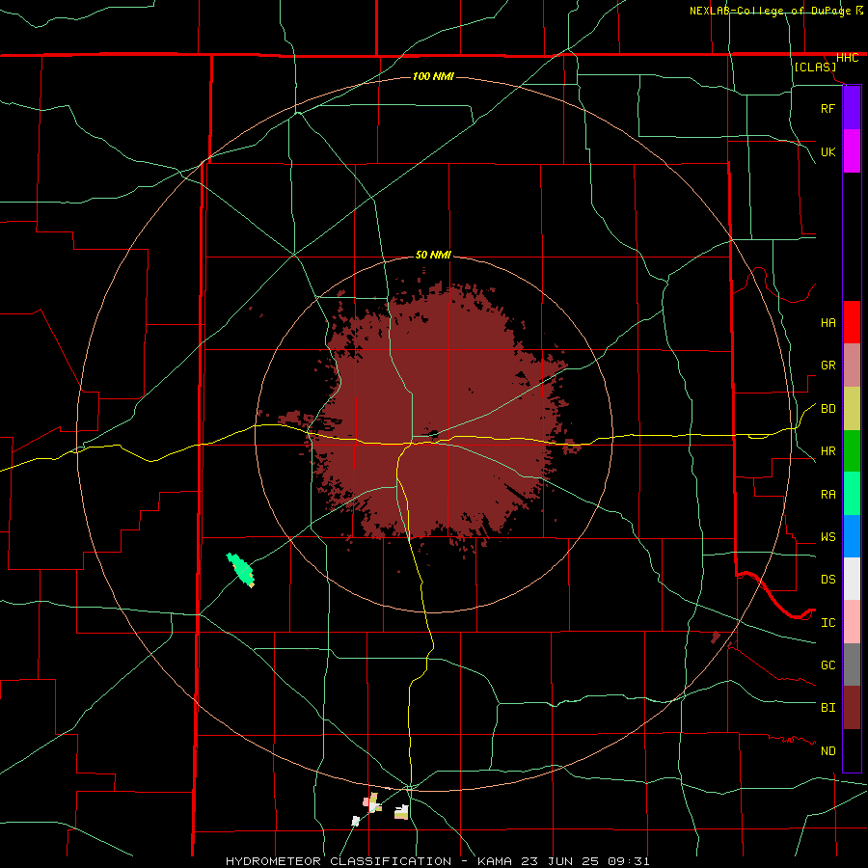Click the purple RF color swatch in legend
The height and width of the screenshot is (868, 868).
click(x=852, y=107)
